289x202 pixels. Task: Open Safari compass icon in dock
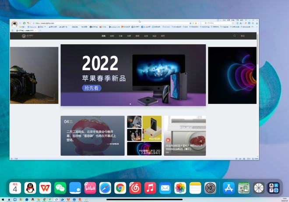tap(105, 188)
